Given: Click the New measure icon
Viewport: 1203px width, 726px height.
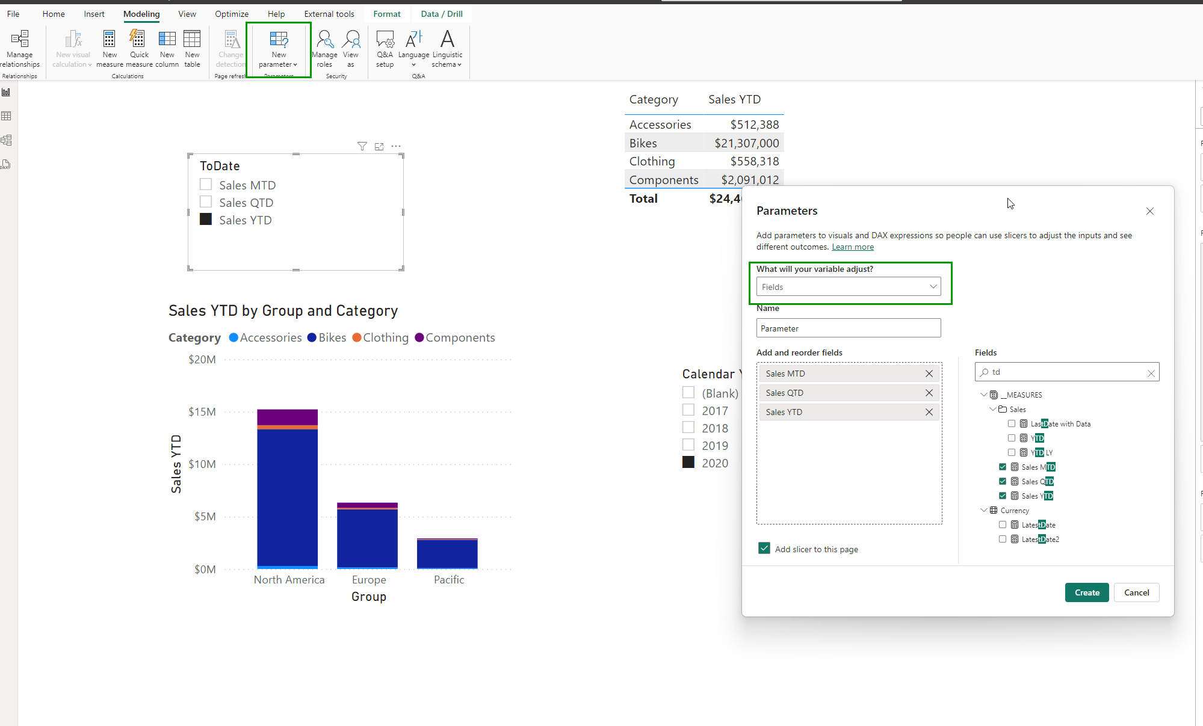Looking at the screenshot, I should [x=109, y=38].
